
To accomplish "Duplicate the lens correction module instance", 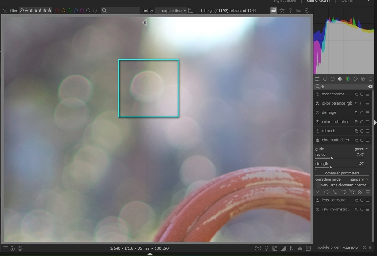I will (x=357, y=200).
